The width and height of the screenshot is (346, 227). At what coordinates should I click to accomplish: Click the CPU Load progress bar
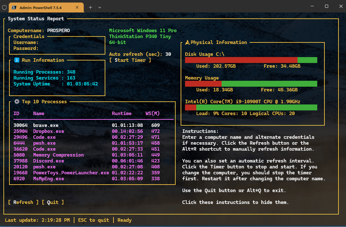click(x=251, y=107)
